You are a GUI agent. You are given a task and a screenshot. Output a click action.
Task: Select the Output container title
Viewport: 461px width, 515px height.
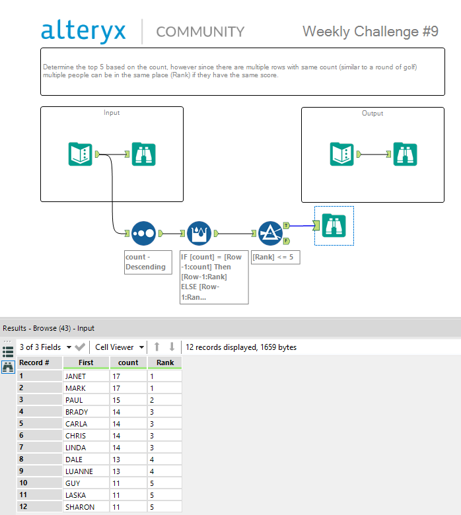pyautogui.click(x=372, y=114)
